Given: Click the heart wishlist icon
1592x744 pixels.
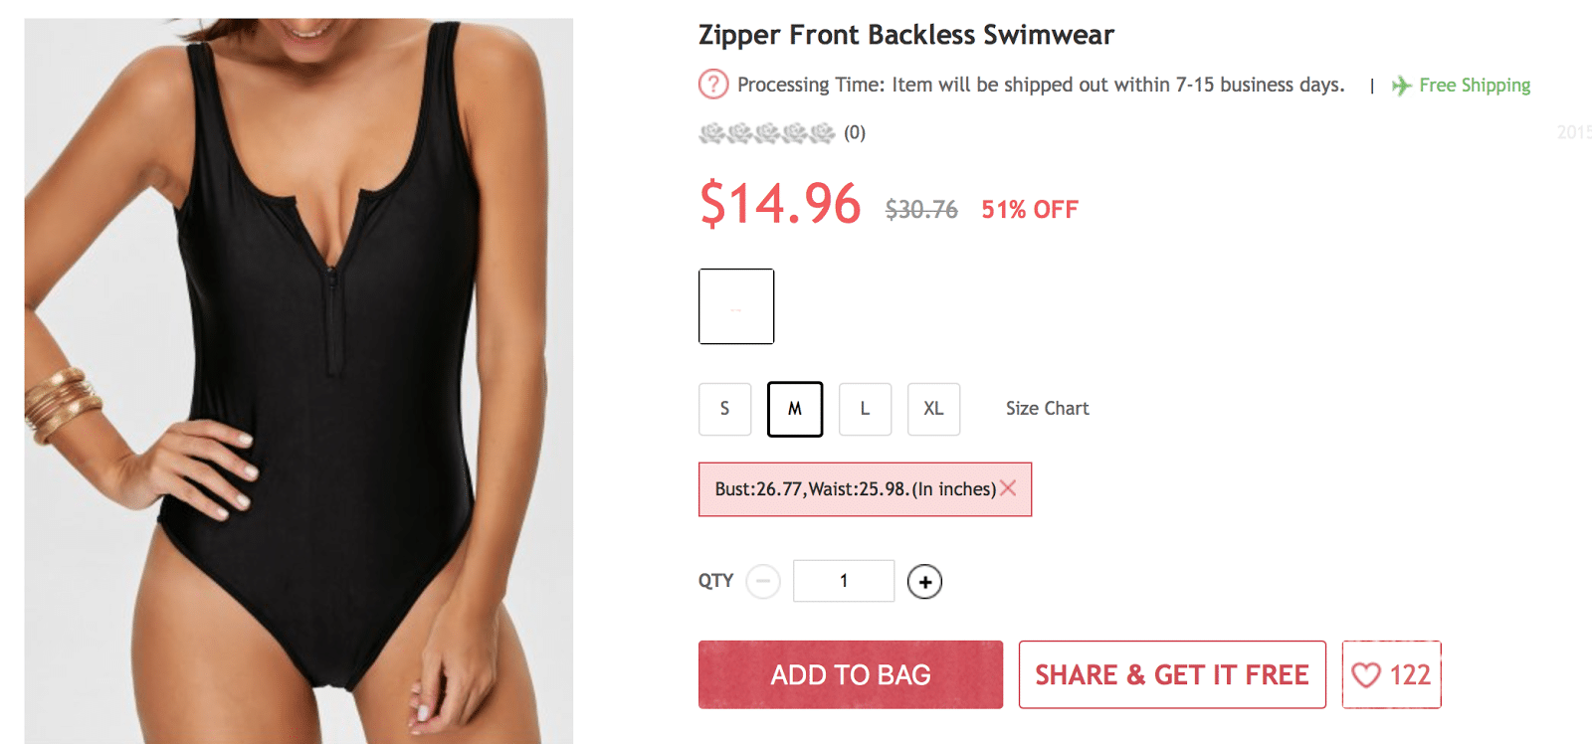Looking at the screenshot, I should pyautogui.click(x=1366, y=675).
